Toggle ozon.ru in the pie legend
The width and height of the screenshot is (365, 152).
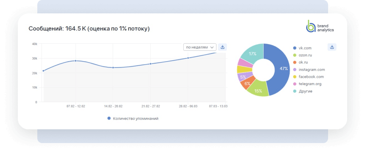click(303, 55)
